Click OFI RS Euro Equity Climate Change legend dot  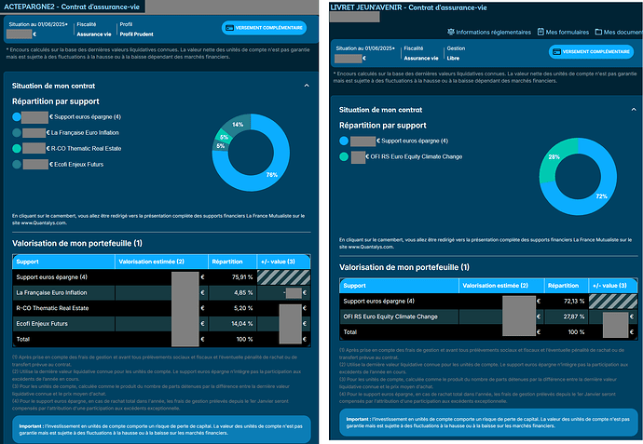346,157
